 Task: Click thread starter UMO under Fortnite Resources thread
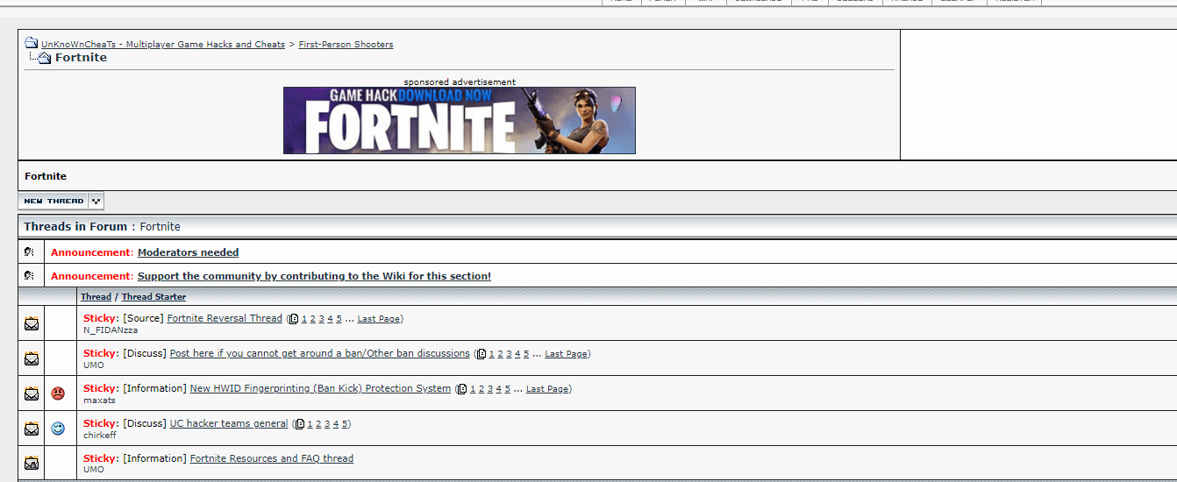pyautogui.click(x=94, y=470)
